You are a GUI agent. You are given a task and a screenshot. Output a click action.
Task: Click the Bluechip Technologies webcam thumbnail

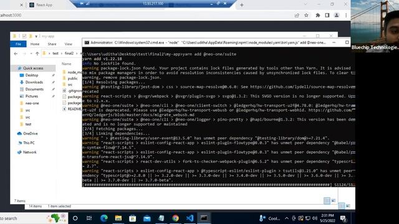(375, 26)
